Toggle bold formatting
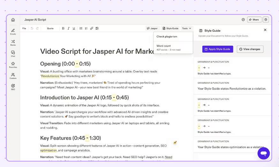The image size is (279, 167). tap(63, 28)
